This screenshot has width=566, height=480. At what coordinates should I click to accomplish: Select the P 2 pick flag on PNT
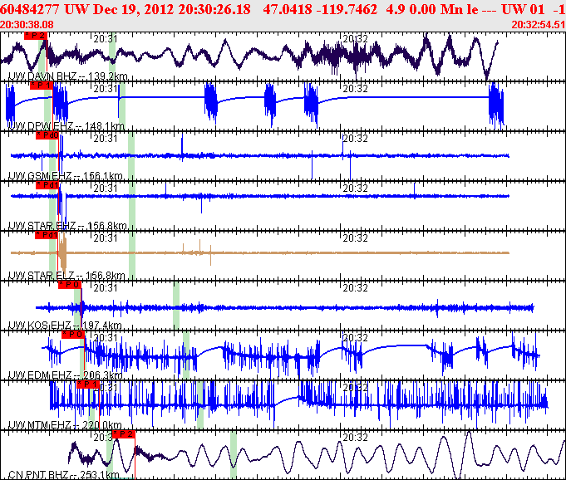(x=124, y=434)
